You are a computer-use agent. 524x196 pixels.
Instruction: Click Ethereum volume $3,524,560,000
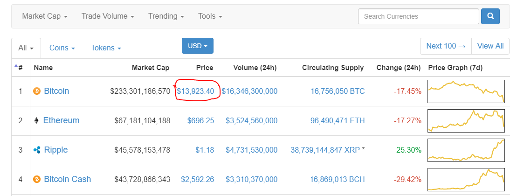tap(252, 120)
